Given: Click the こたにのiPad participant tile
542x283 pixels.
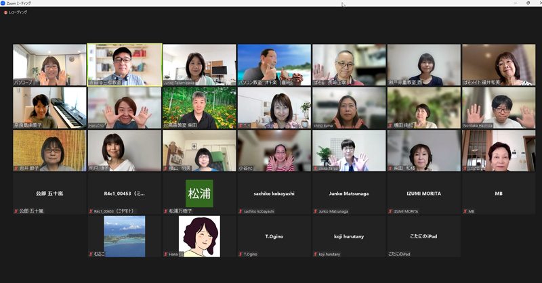Looking at the screenshot, I should tap(423, 236).
